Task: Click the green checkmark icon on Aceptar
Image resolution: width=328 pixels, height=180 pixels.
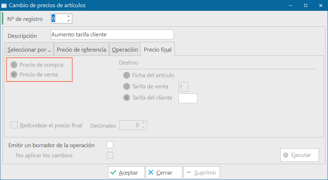Action: (x=113, y=172)
